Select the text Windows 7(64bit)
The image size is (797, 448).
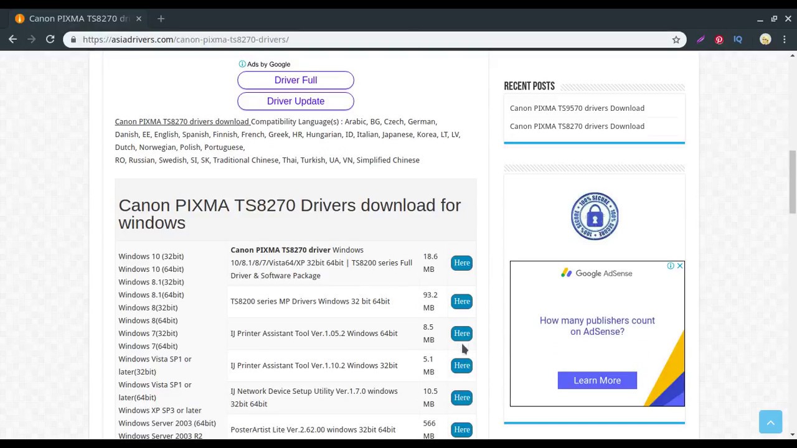pos(148,347)
